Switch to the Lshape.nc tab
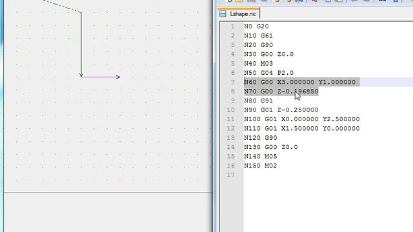413x232 pixels. (x=239, y=14)
